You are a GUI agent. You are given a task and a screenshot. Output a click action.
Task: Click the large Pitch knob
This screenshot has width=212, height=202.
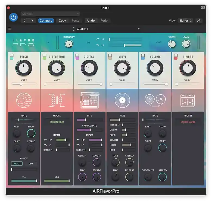[24, 68]
